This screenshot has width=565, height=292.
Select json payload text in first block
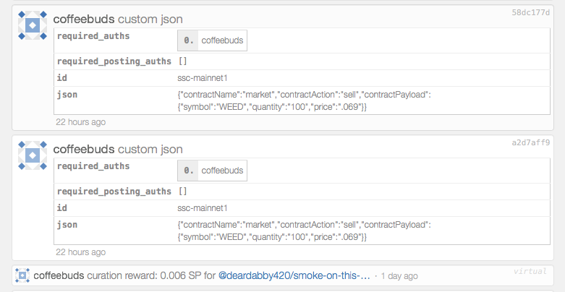tap(304, 100)
